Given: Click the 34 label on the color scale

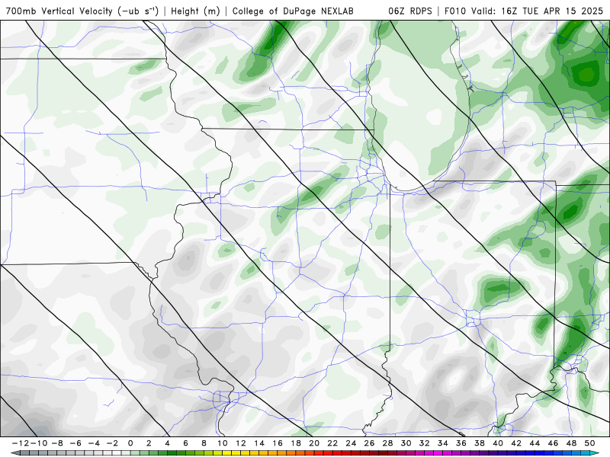Looking at the screenshot, I should pos(443,443).
